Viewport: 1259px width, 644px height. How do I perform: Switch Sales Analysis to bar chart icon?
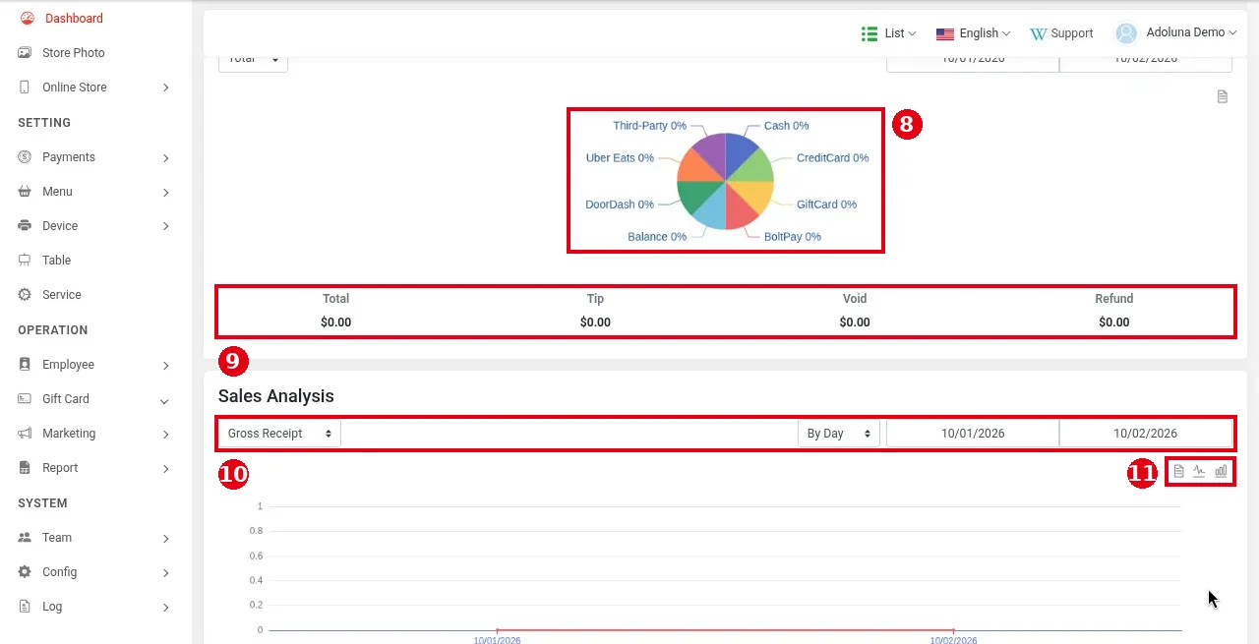click(1221, 471)
